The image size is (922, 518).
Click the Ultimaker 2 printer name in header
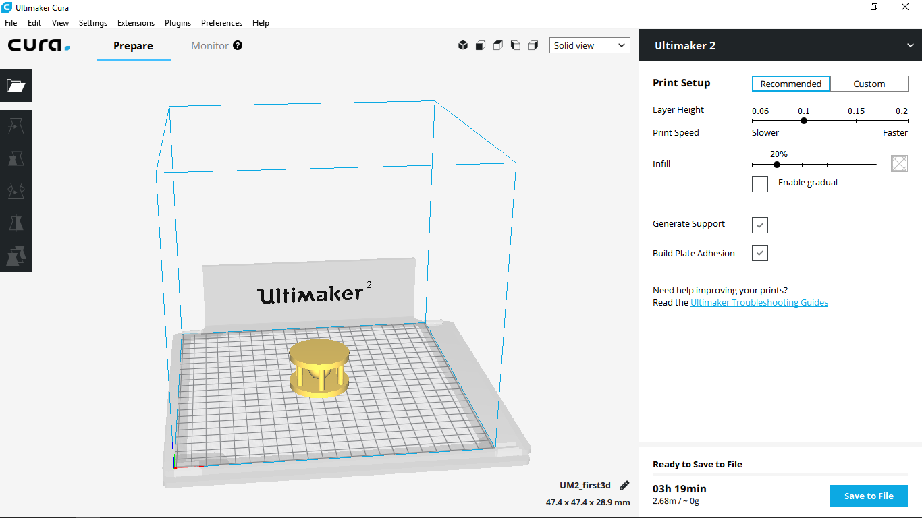[x=685, y=45]
